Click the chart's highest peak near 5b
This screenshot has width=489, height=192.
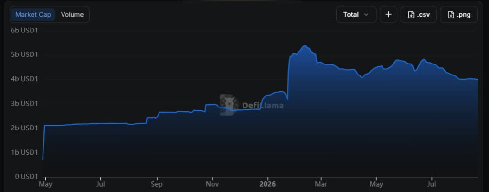coord(305,46)
